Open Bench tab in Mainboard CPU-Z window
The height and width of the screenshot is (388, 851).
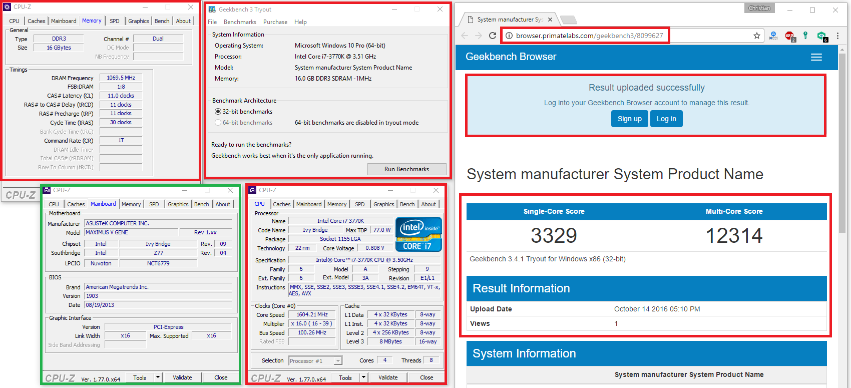[202, 204]
